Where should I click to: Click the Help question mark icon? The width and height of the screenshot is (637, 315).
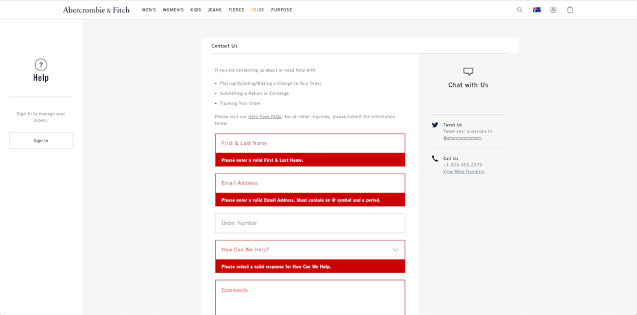41,65
